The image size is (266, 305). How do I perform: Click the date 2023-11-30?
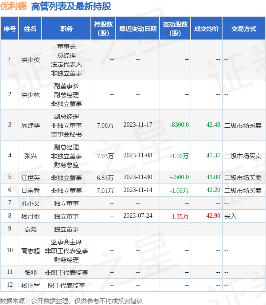138,177
